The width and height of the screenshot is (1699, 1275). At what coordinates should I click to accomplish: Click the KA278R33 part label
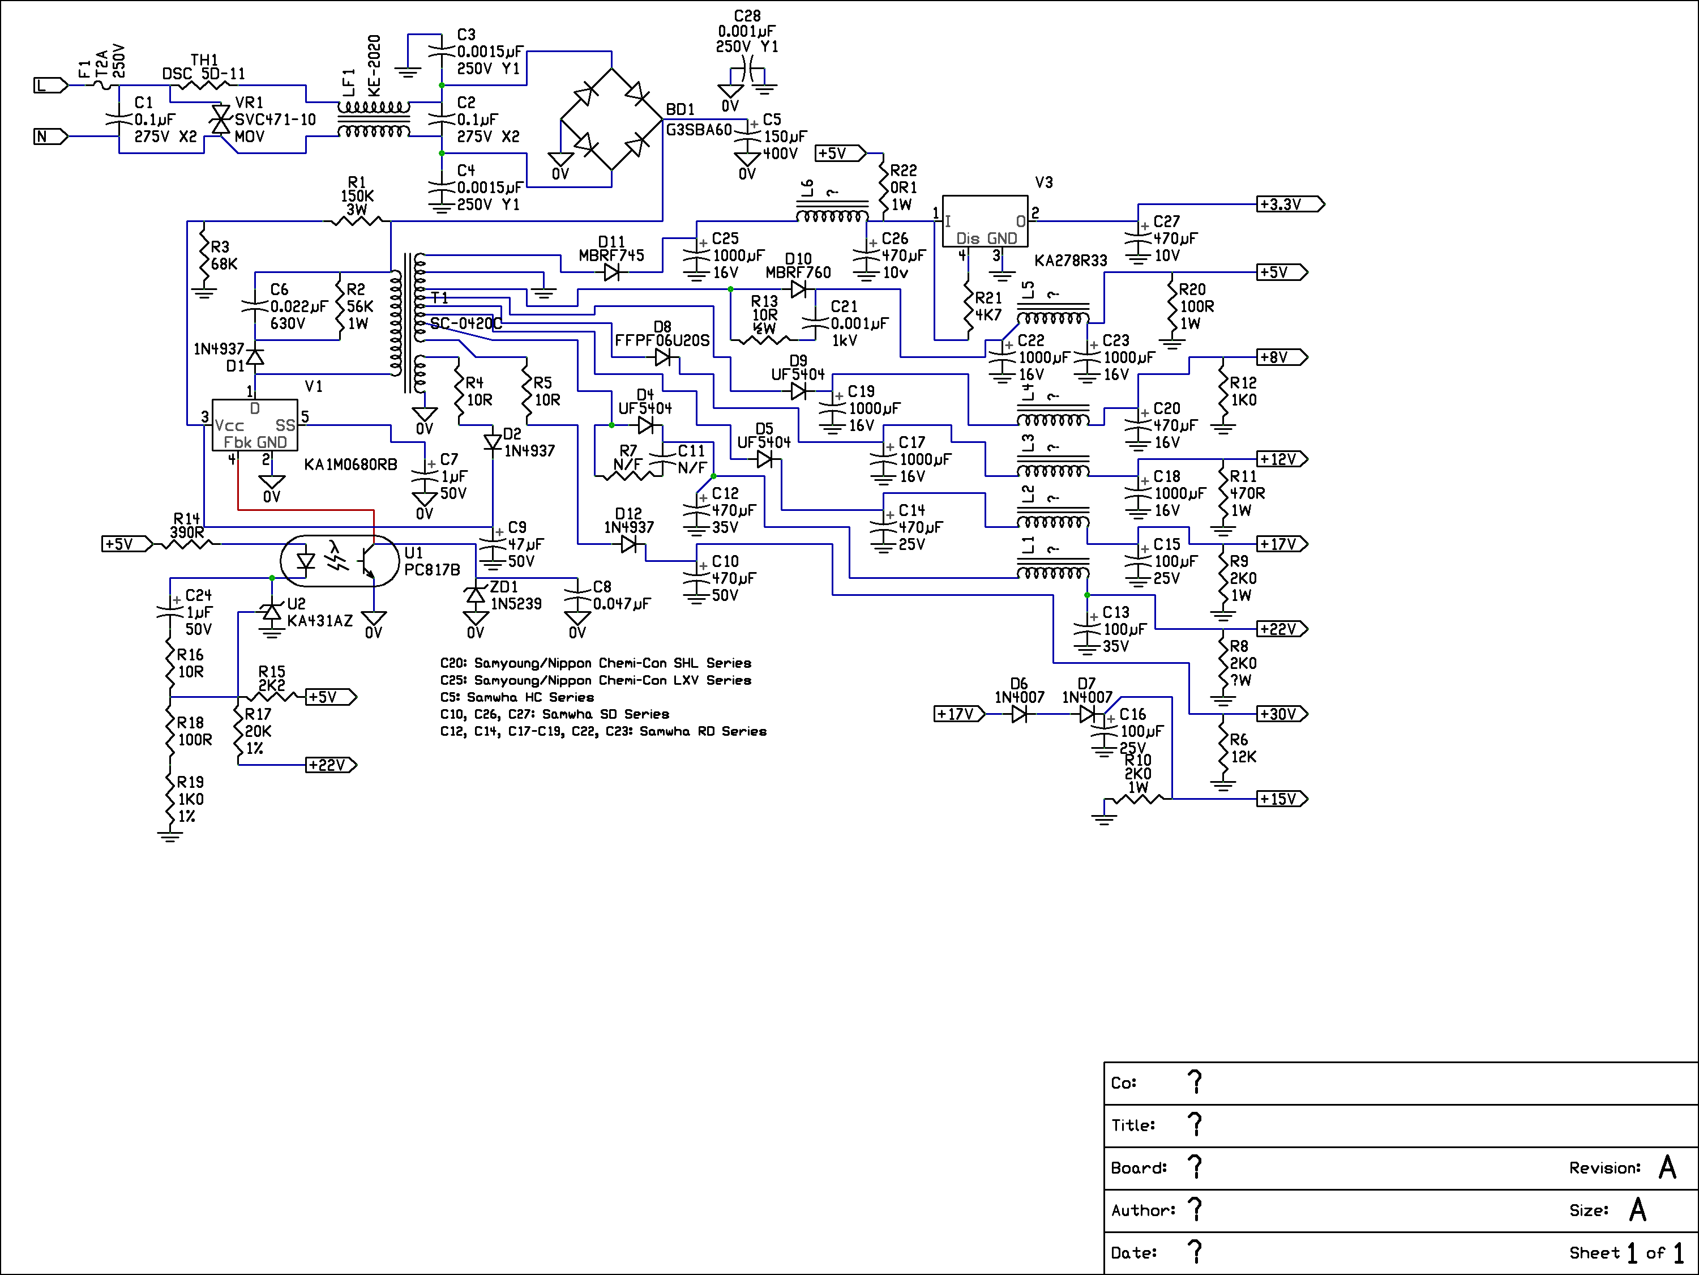click(x=1071, y=261)
